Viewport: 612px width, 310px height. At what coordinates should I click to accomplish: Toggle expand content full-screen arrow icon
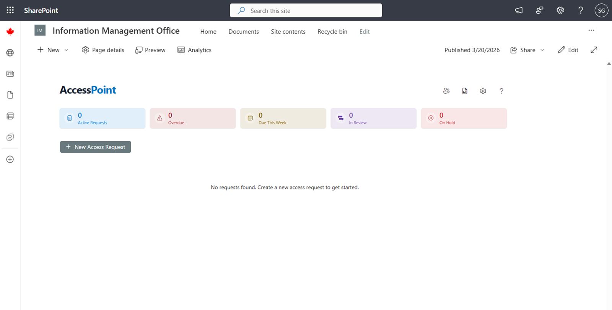pos(594,50)
